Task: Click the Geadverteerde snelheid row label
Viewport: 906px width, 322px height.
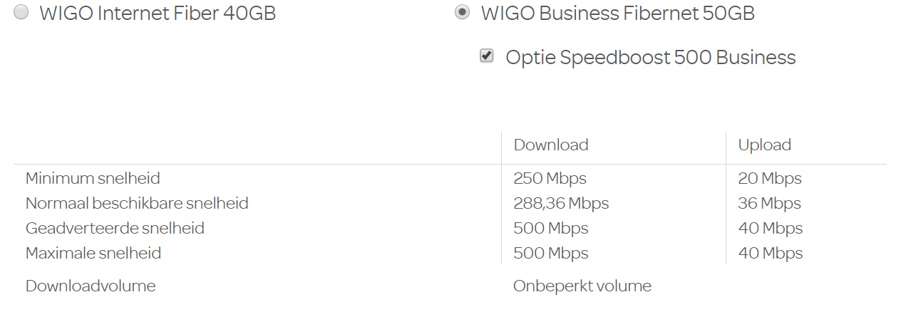Action: click(x=115, y=228)
